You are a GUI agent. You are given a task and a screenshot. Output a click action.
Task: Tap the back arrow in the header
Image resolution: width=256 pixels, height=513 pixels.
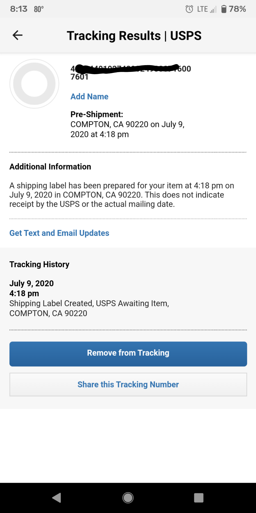tap(18, 35)
